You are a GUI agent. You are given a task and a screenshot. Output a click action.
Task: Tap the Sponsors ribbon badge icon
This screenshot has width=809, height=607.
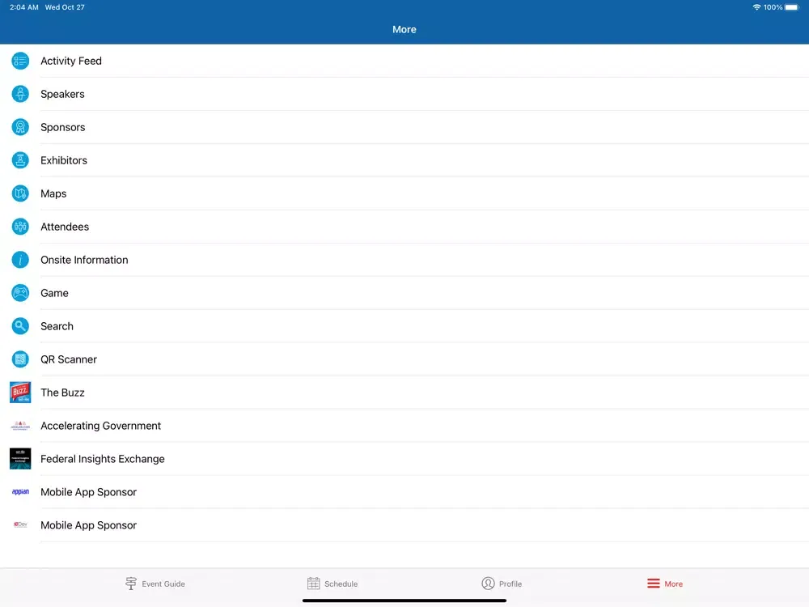point(20,127)
